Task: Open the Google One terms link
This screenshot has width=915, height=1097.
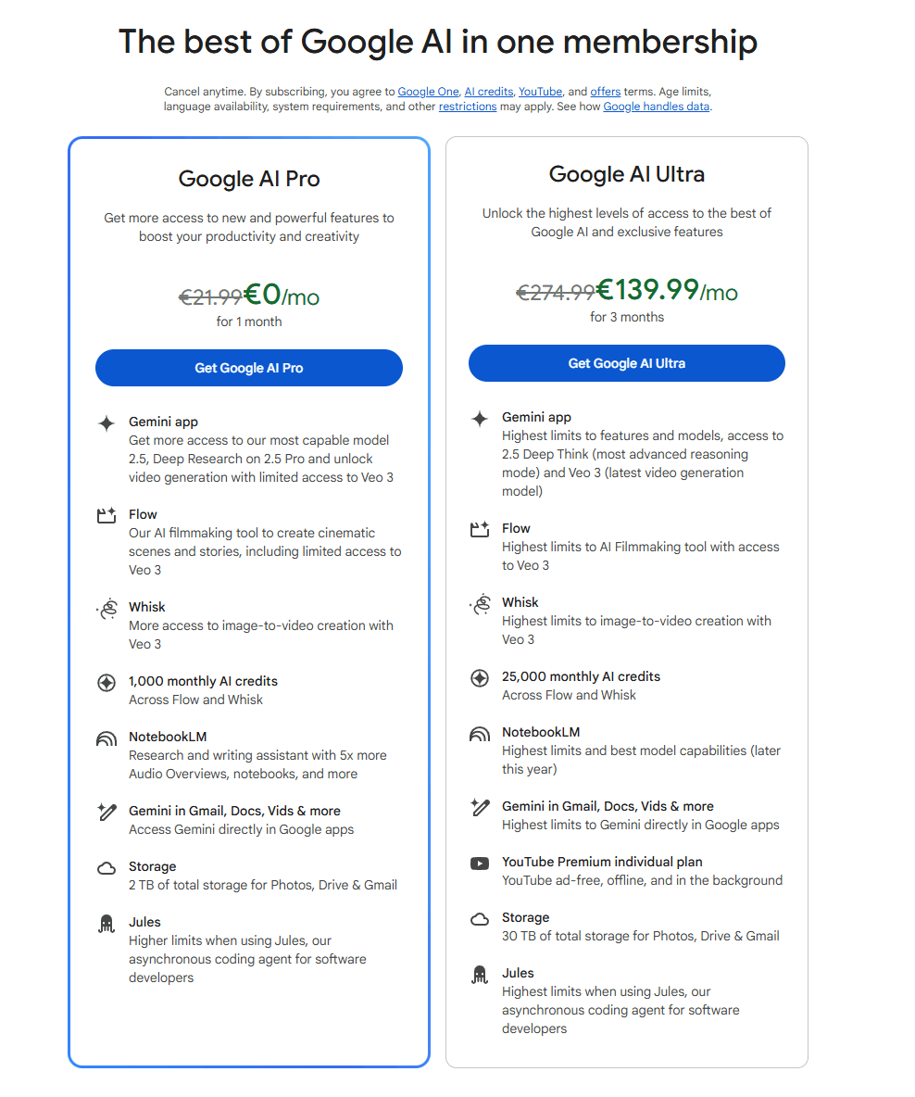Action: 428,92
